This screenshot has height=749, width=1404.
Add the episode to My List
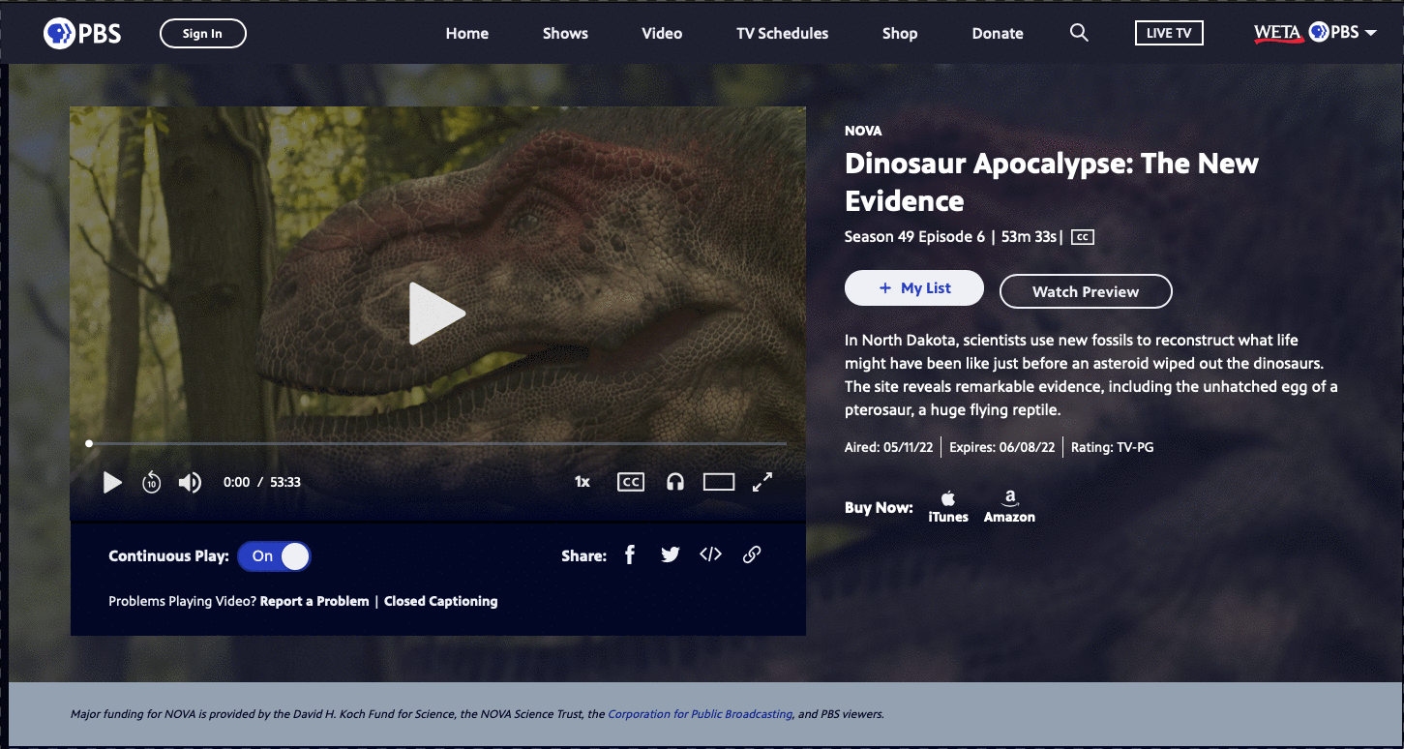[914, 288]
